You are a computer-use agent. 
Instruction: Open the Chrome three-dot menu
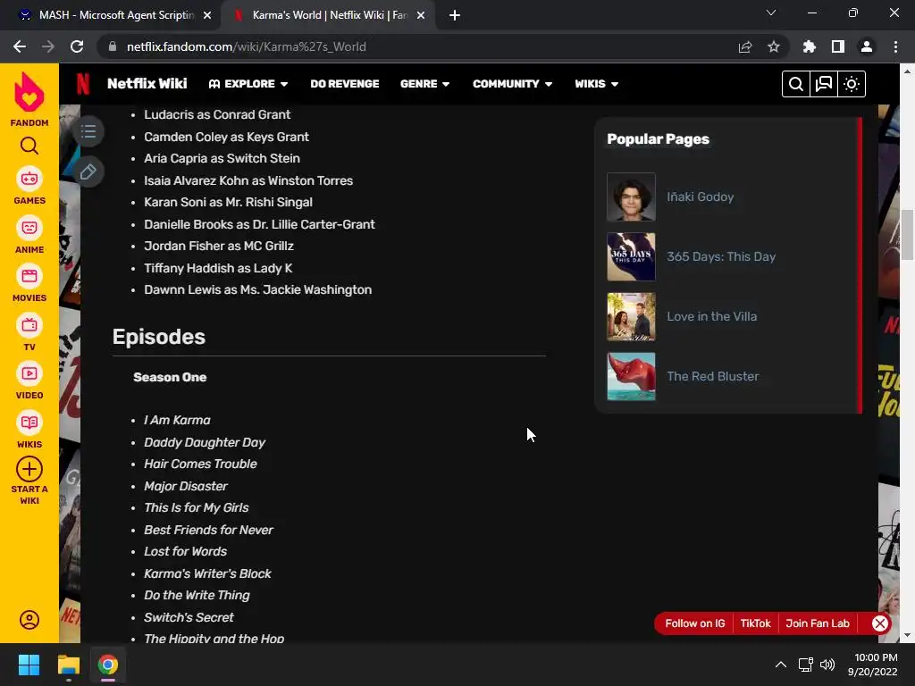click(895, 46)
